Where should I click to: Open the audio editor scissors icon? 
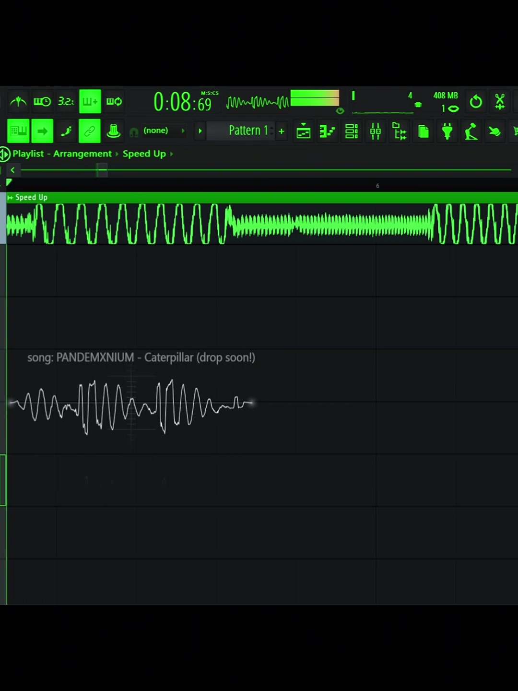point(500,101)
